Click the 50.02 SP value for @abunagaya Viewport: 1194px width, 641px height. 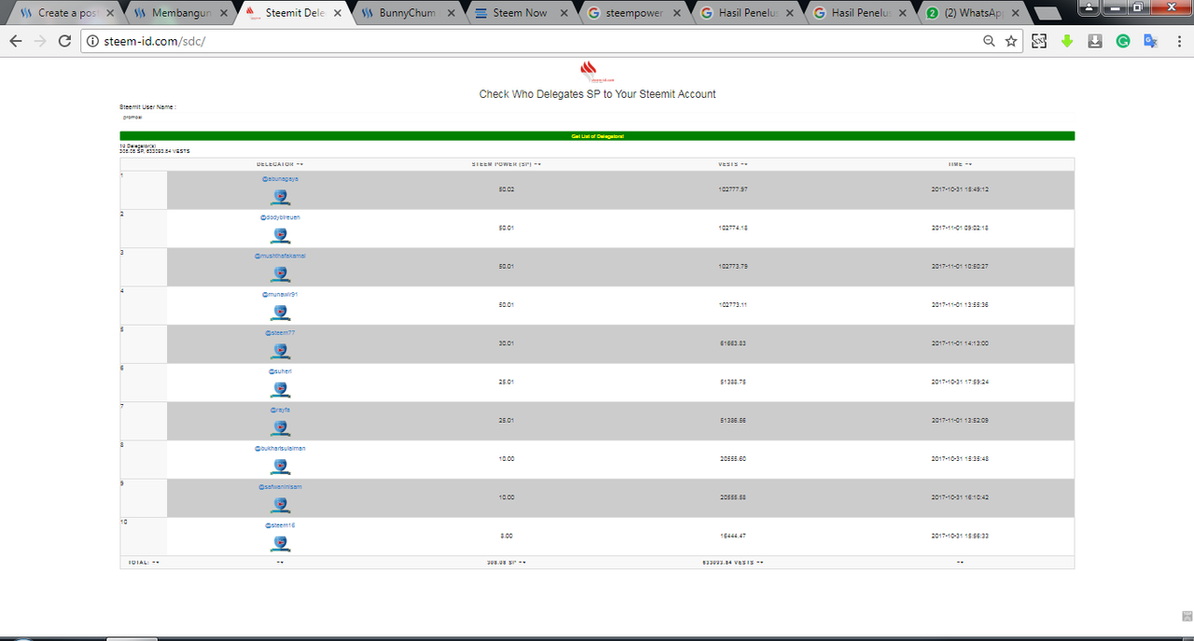[x=507, y=189]
